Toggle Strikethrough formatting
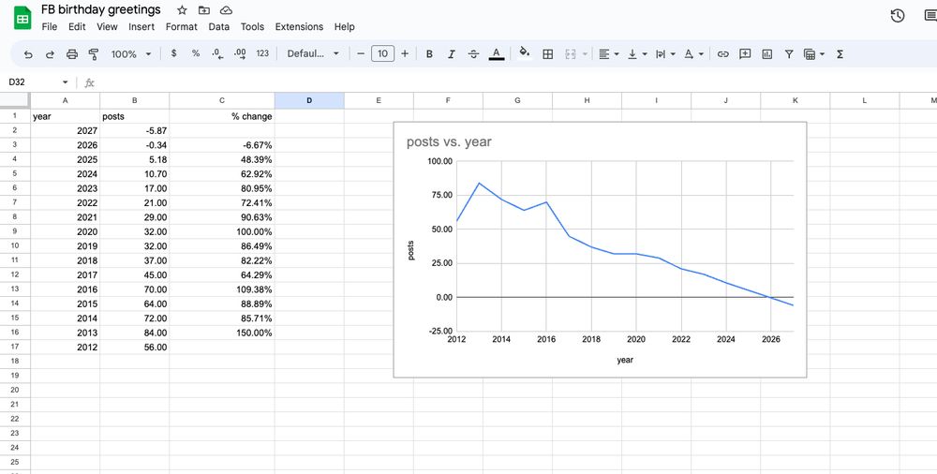The height and width of the screenshot is (474, 937). (x=473, y=53)
